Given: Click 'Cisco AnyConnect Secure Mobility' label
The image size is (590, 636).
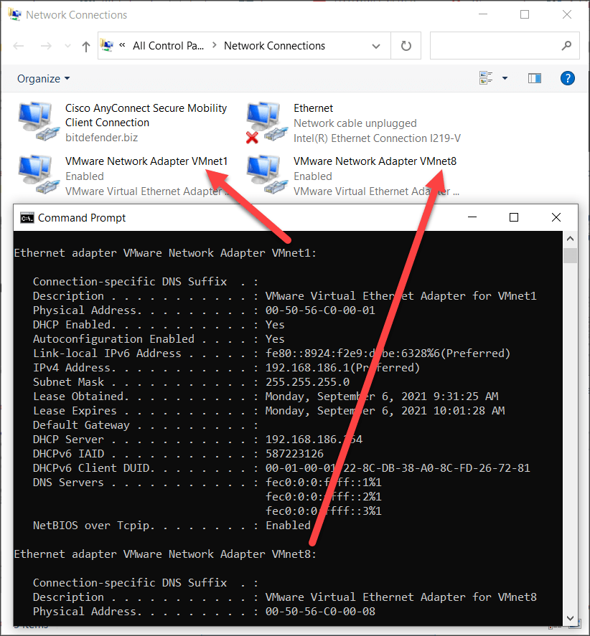Looking at the screenshot, I should pos(146,108).
